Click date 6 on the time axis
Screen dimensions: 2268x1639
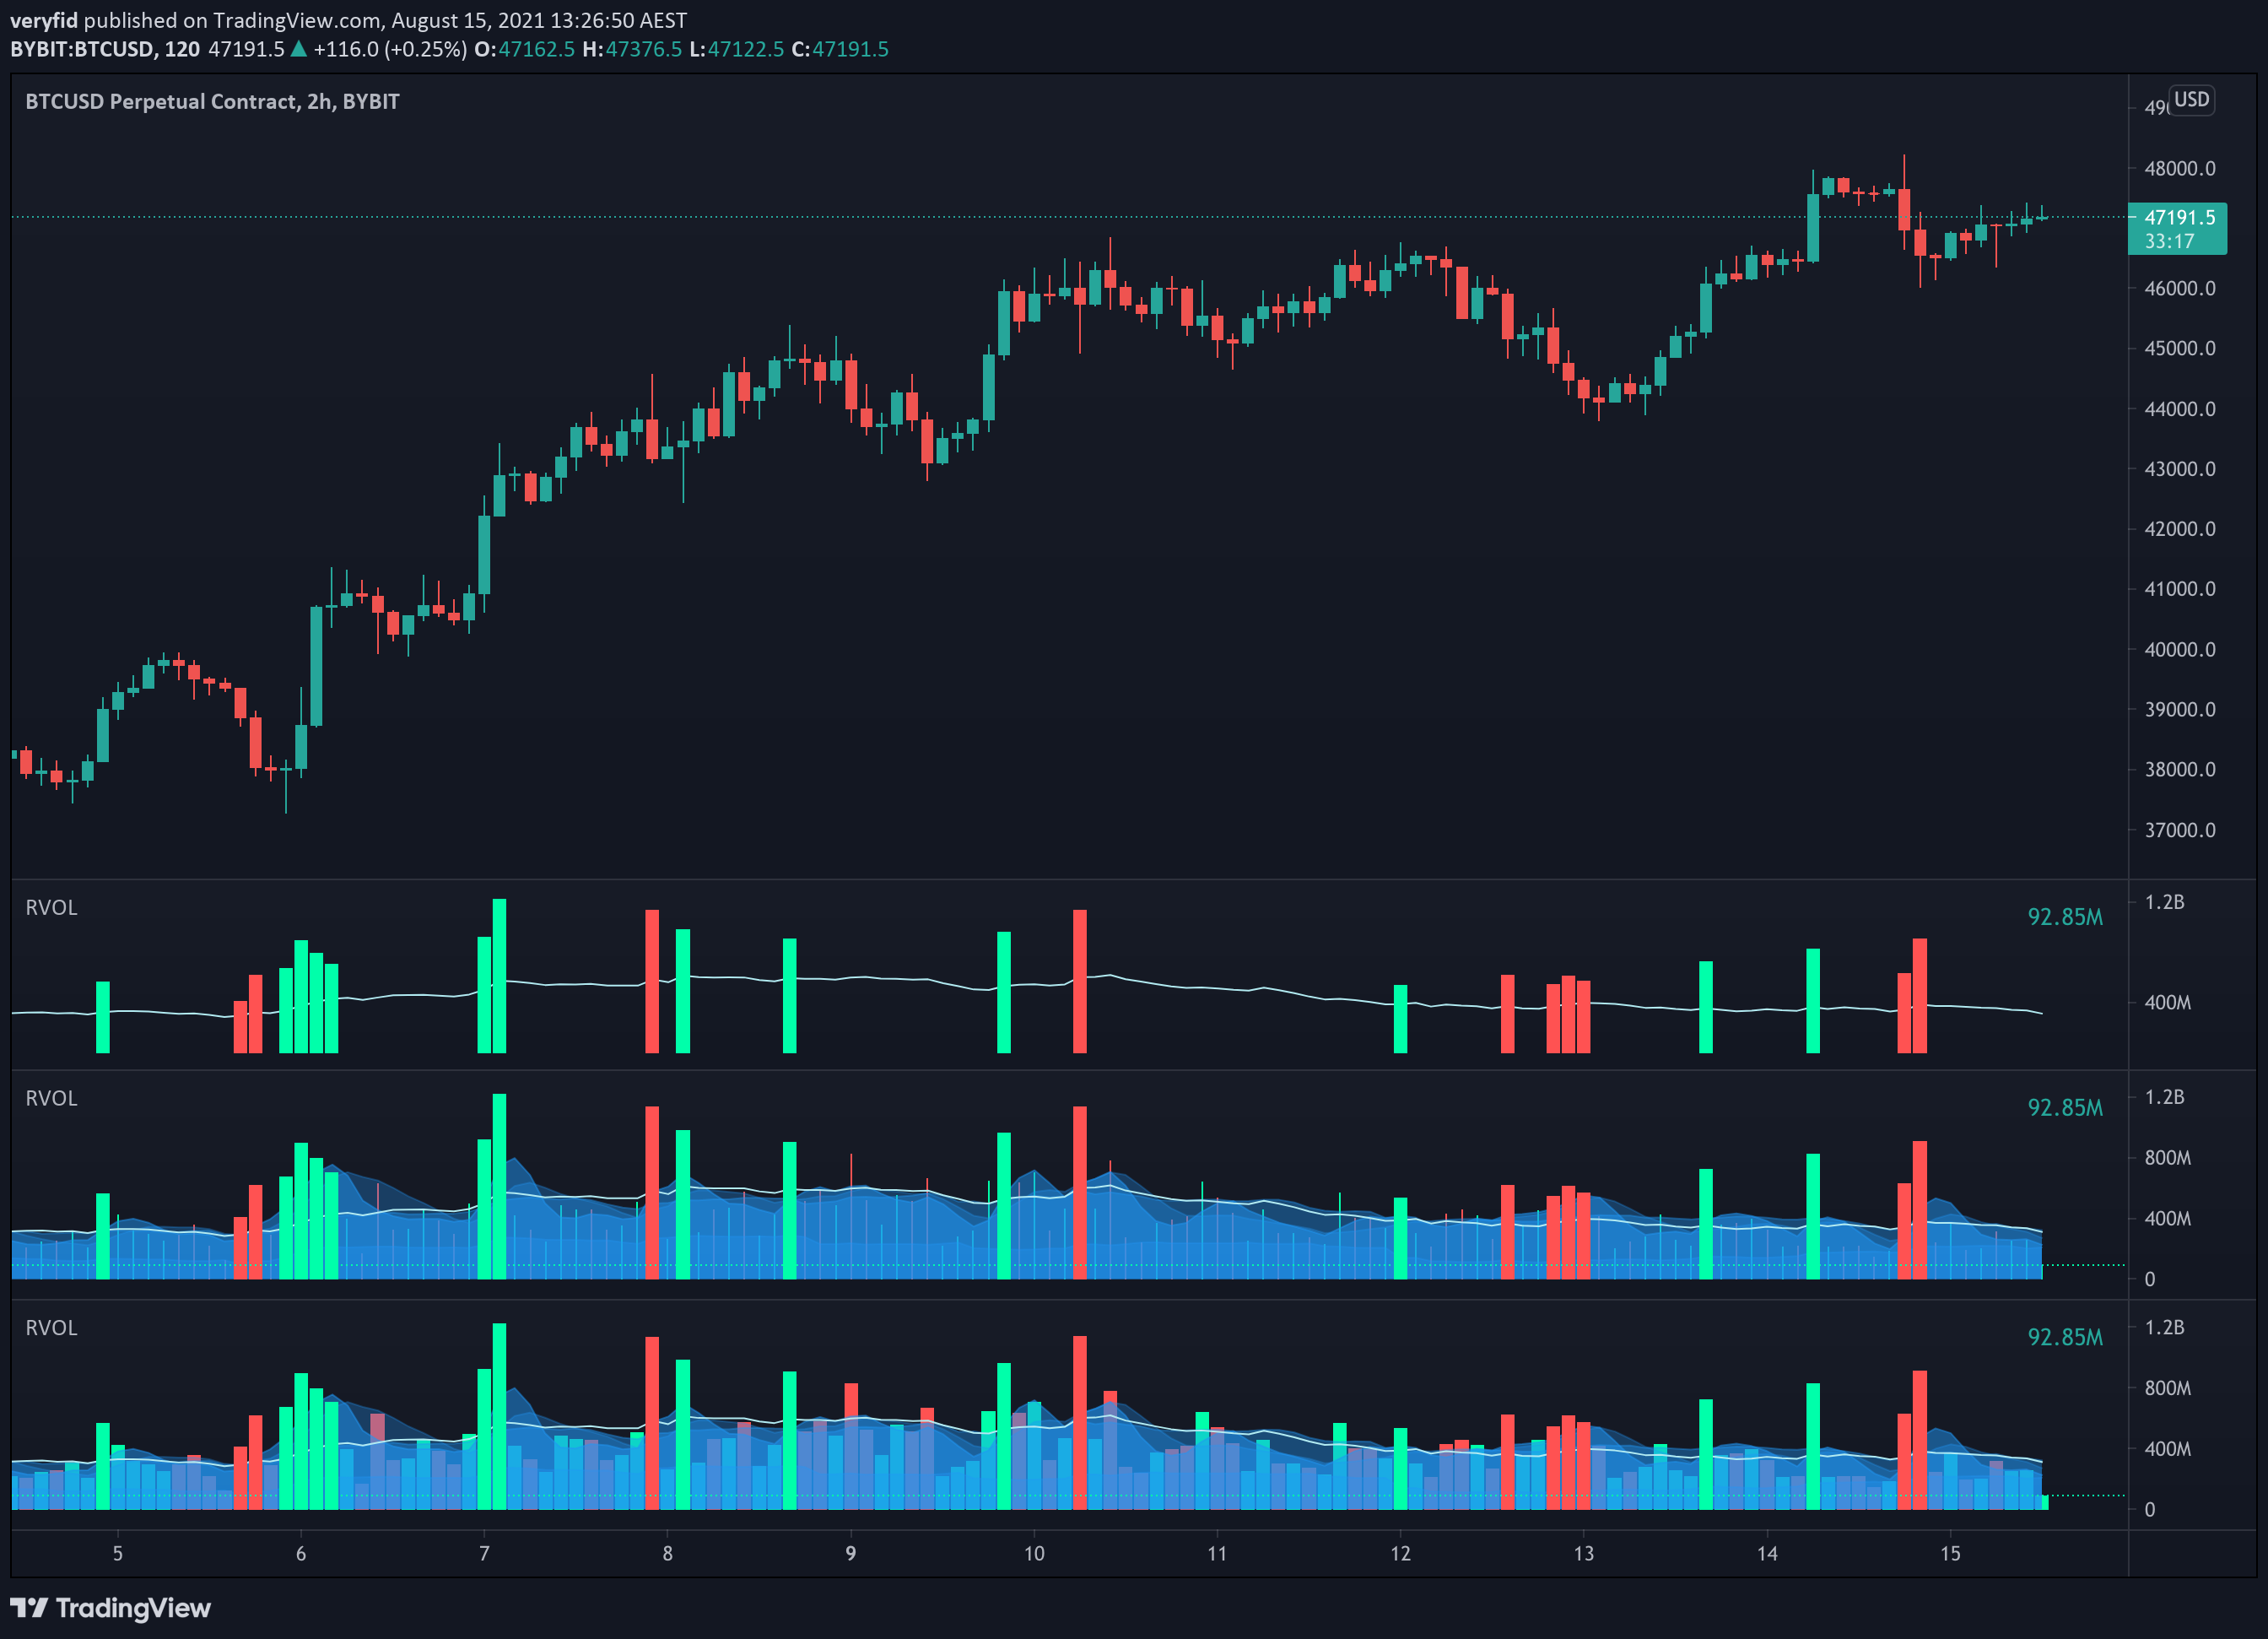(x=301, y=1553)
